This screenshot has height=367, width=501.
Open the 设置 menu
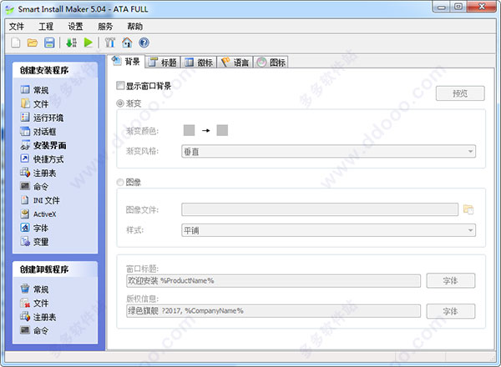click(75, 27)
